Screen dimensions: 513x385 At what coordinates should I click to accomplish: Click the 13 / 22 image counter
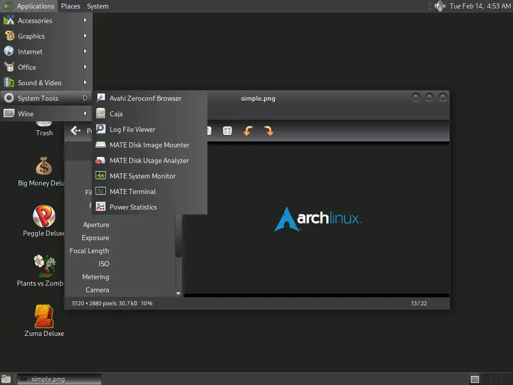click(419, 303)
